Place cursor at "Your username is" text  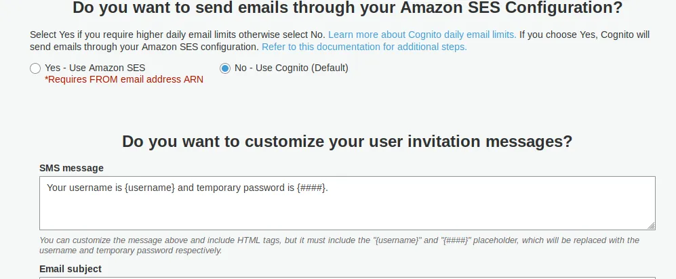click(x=84, y=188)
